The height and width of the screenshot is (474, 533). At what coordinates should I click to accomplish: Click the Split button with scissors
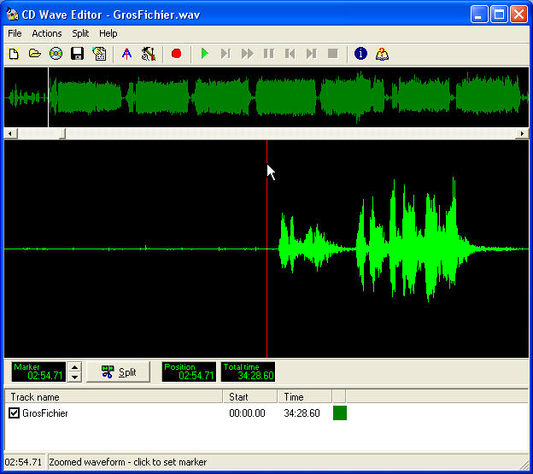pyautogui.click(x=119, y=372)
